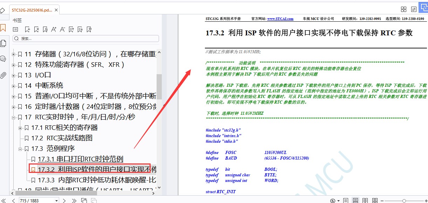Collapse chapter 17 RTC实时时钟 bookmark
The image size is (428, 203).
pyautogui.click(x=14, y=117)
